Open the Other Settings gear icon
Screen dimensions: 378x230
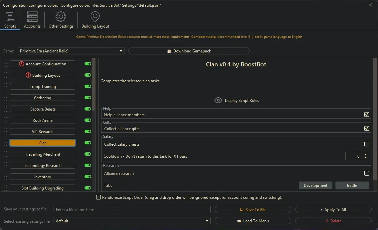click(x=61, y=16)
